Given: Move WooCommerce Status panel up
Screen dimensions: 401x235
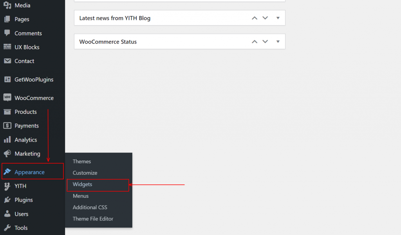Looking at the screenshot, I should click(x=255, y=42).
